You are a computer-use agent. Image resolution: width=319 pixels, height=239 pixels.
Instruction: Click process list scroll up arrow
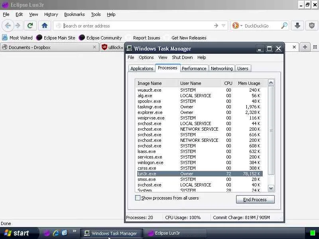tap(271, 83)
